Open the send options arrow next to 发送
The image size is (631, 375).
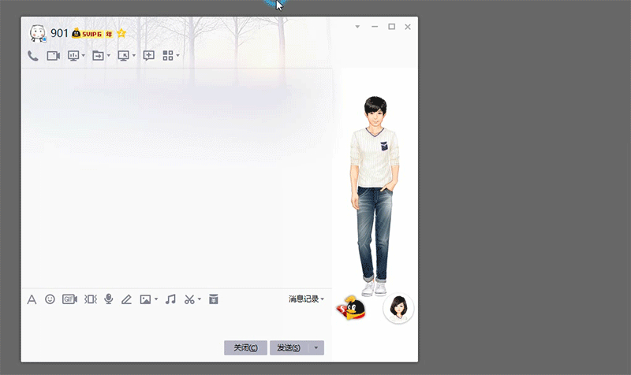coord(316,347)
